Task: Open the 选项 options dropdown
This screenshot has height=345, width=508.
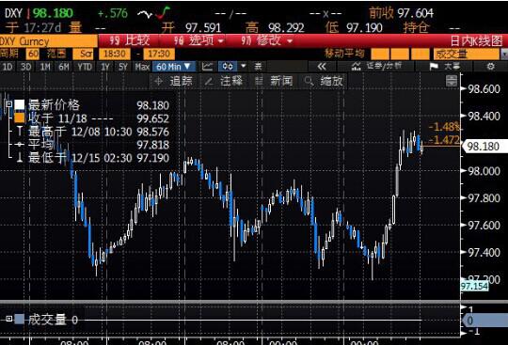Action: tap(198, 41)
